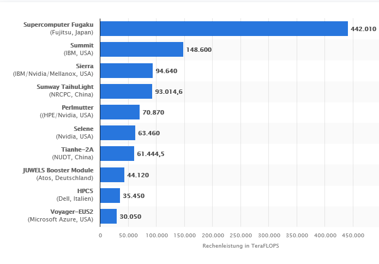The image size is (379, 264).
Task: Click the axis tick label 450.000
Action: [x=353, y=236]
